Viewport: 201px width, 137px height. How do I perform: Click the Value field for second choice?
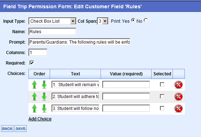coord(126,97)
